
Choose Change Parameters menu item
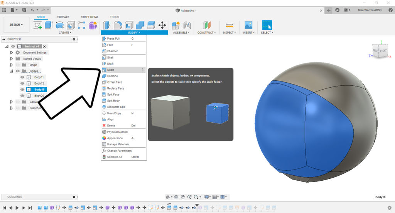(123, 151)
